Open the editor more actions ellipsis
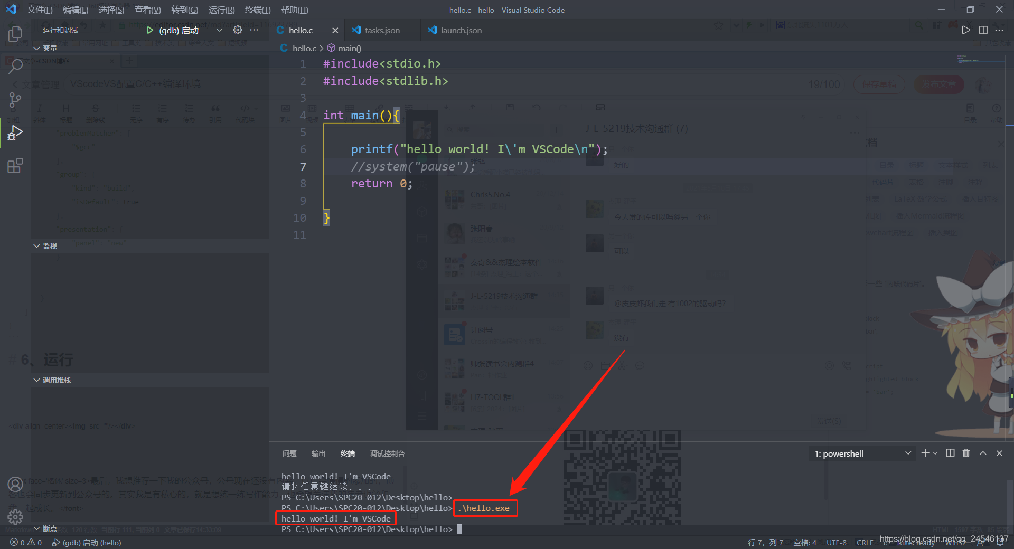The width and height of the screenshot is (1014, 549). (x=999, y=30)
